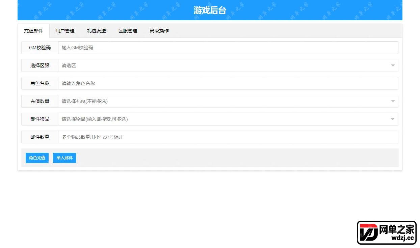The width and height of the screenshot is (420, 248).
Task: Click the 角色充值 button
Action: tap(37, 158)
